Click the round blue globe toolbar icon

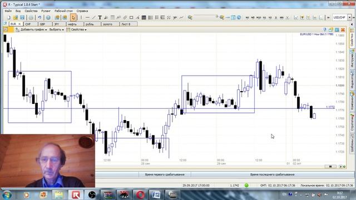239,17
